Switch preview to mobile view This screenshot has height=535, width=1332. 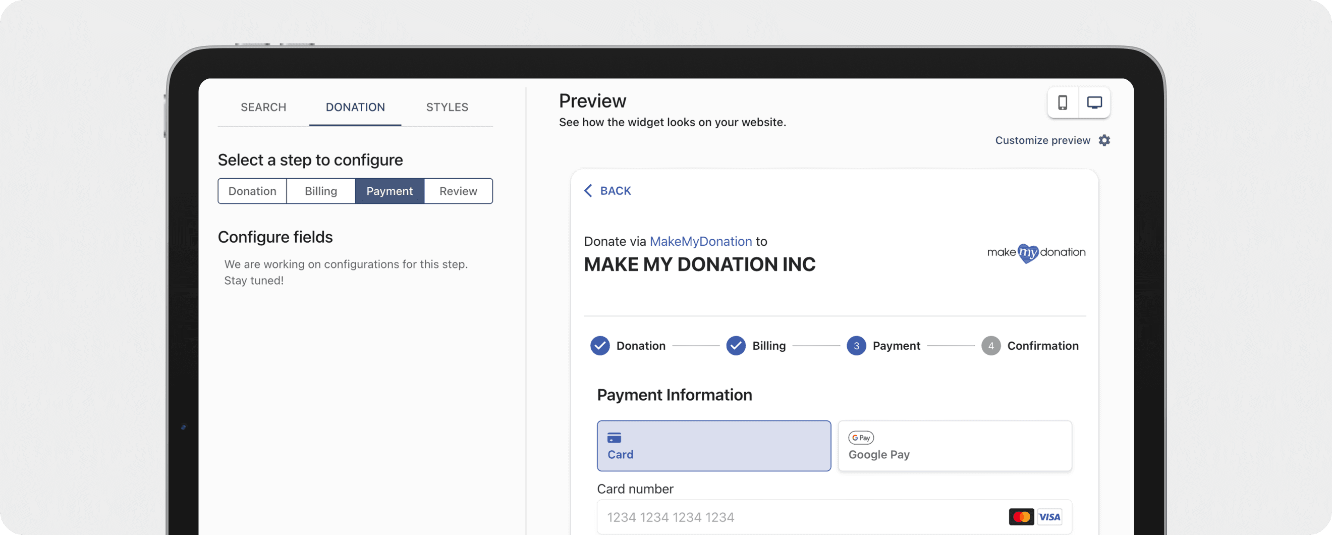(x=1063, y=103)
